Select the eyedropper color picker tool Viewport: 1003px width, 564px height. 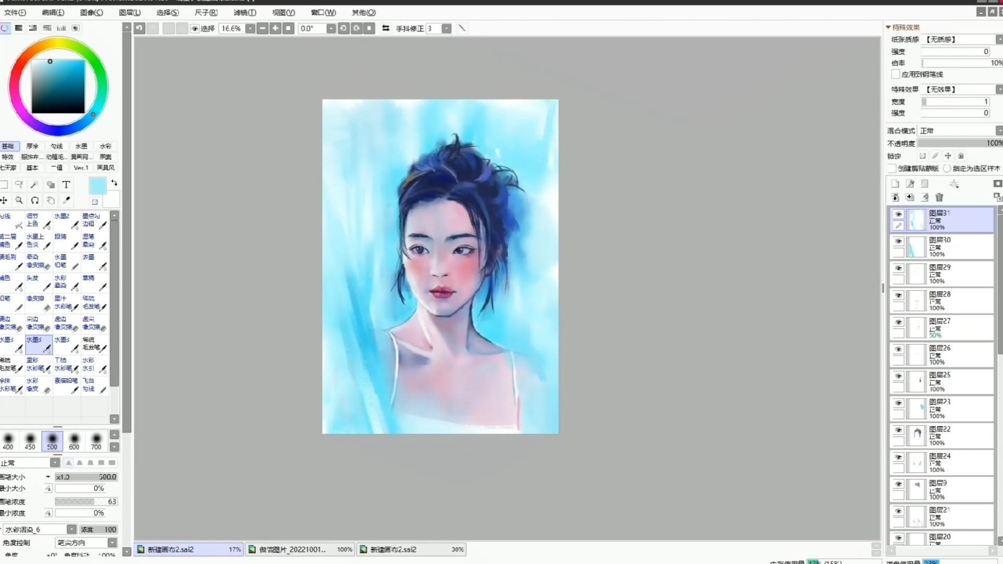(x=66, y=200)
